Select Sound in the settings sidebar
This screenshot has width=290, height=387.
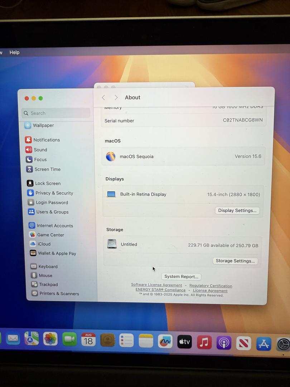tap(36, 149)
